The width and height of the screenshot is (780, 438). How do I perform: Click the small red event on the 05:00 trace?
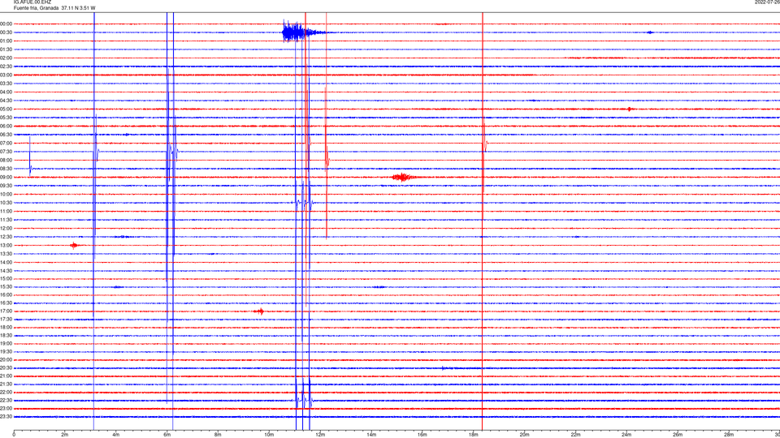pos(630,109)
